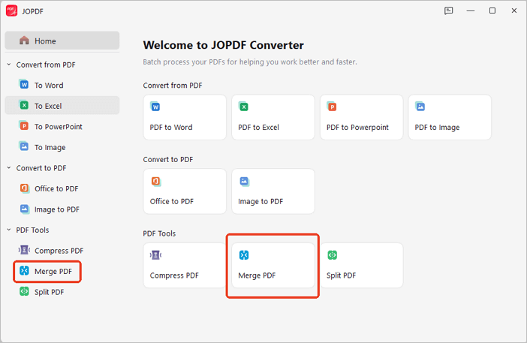Open the Image to PDF card
The height and width of the screenshot is (343, 527).
[x=273, y=191]
